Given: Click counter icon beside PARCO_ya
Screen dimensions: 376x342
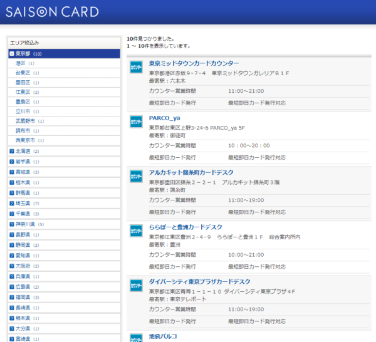Looking at the screenshot, I should (x=136, y=122).
